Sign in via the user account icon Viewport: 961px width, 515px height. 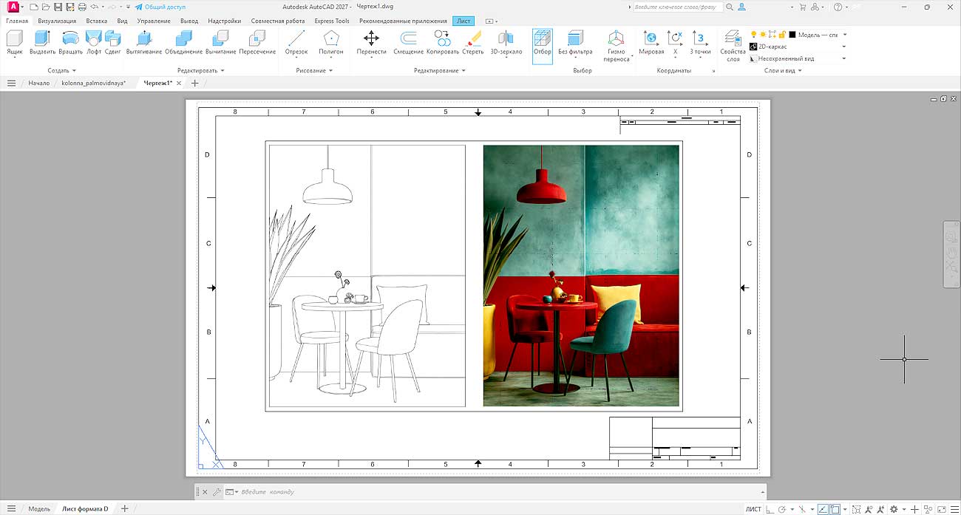tap(742, 7)
